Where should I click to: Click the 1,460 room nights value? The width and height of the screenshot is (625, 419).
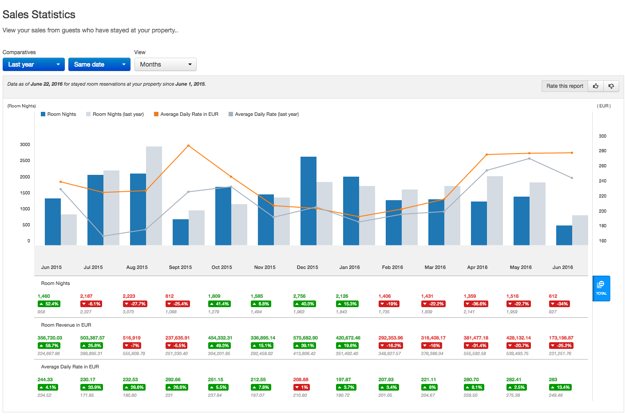pyautogui.click(x=44, y=296)
